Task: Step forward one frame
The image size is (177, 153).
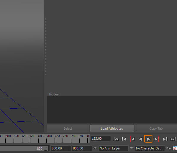Action: [x=165, y=139]
